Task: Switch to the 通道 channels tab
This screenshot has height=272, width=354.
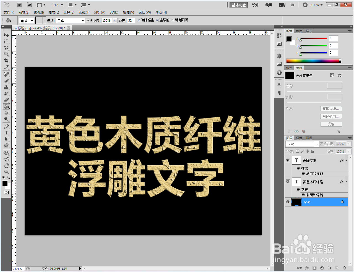Action: (x=299, y=138)
